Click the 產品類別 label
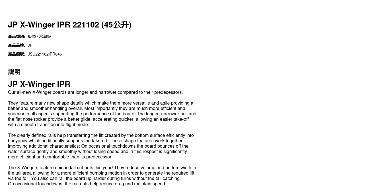 click(17, 37)
